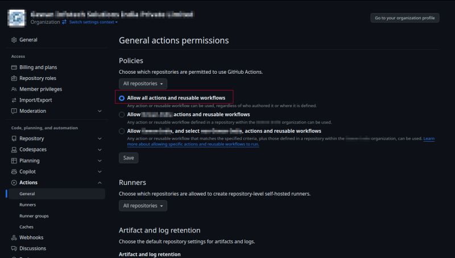Expand the Moderation section chevron
The height and width of the screenshot is (258, 455).
(100, 111)
